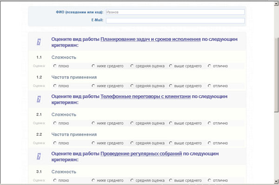Select средняя оценка for question 3.1

point(132,180)
